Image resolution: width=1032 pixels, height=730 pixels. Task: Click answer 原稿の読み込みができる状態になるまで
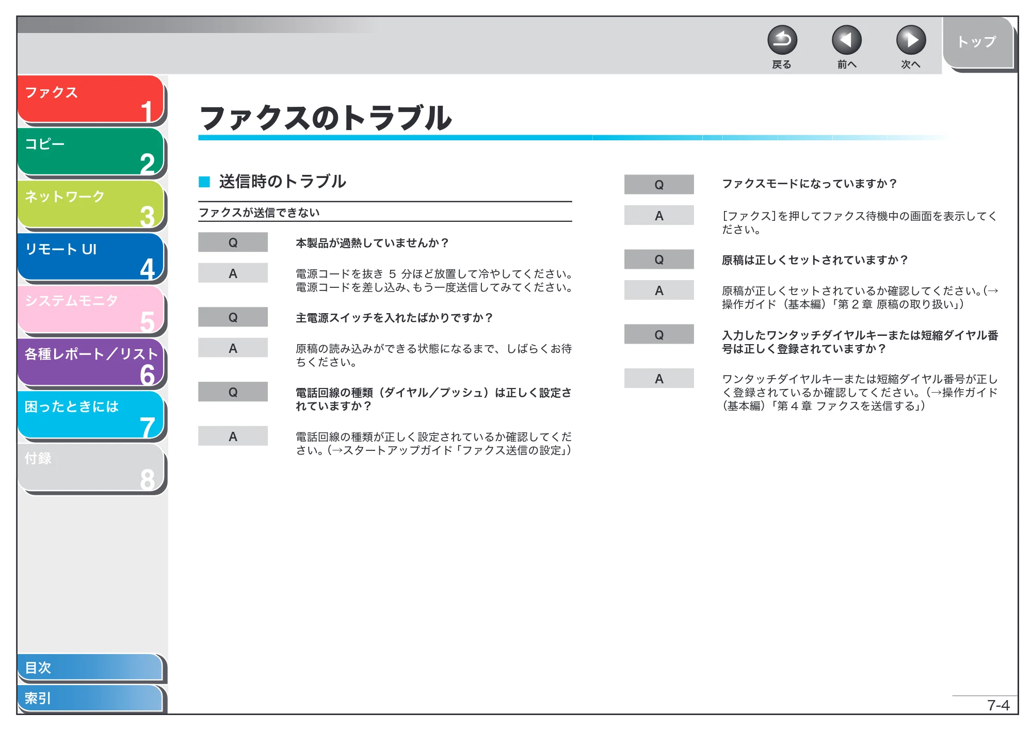[x=433, y=355]
